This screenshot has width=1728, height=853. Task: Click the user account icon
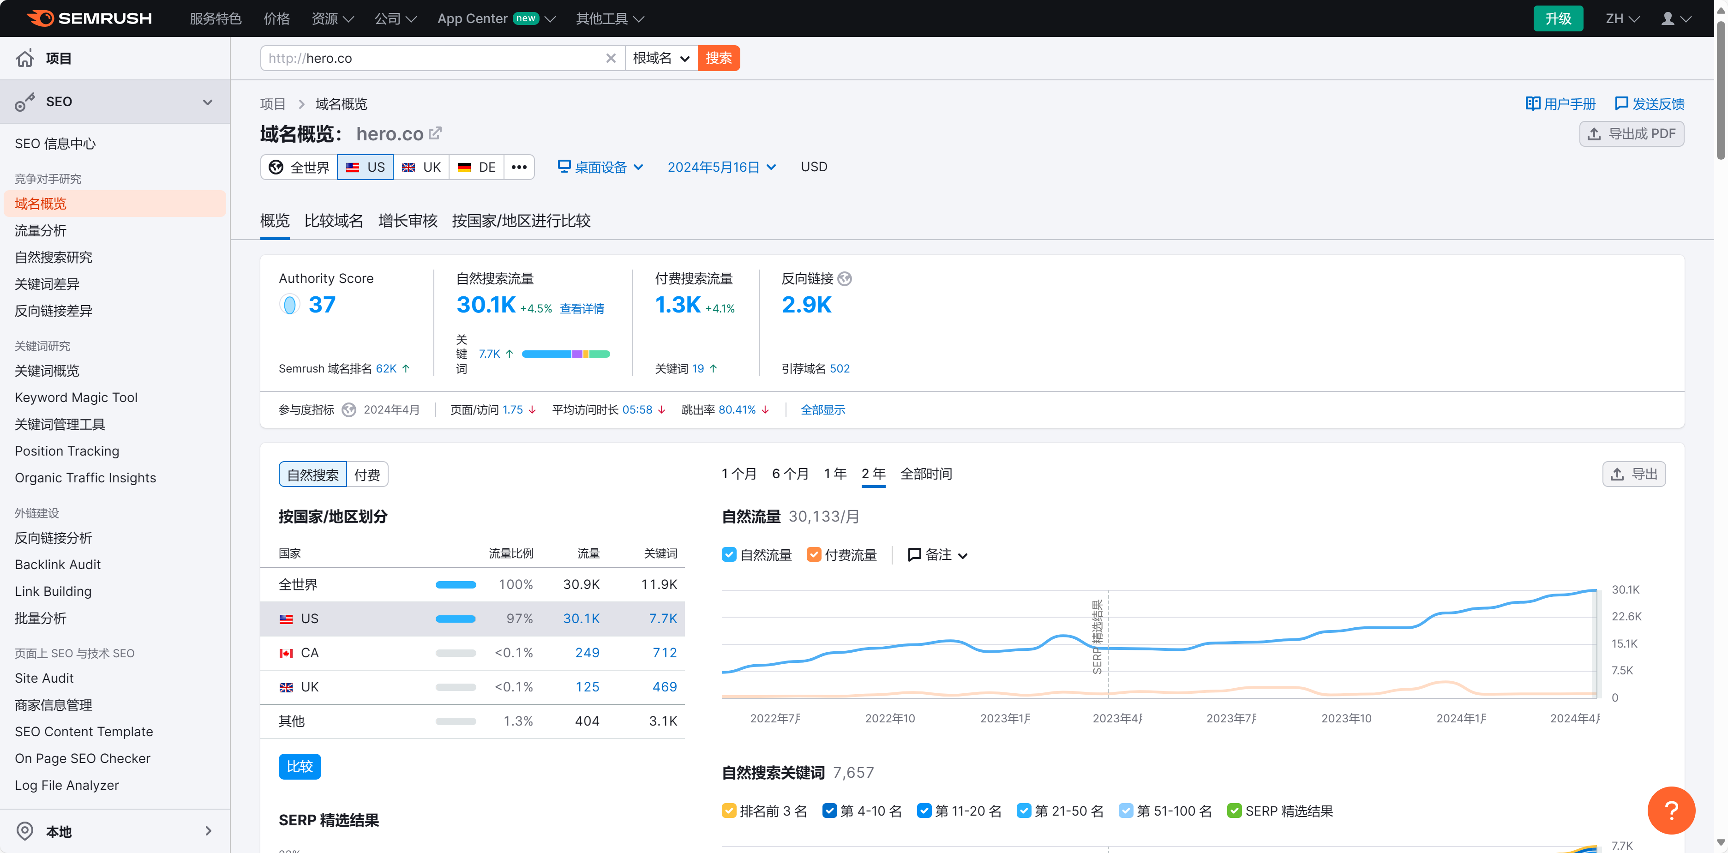[1668, 18]
